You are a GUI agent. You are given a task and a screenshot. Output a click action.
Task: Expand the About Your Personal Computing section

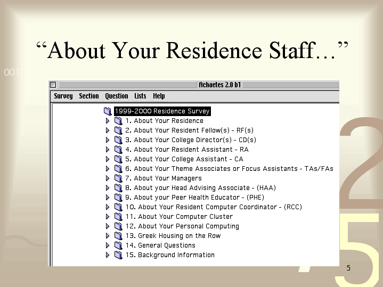(x=108, y=226)
